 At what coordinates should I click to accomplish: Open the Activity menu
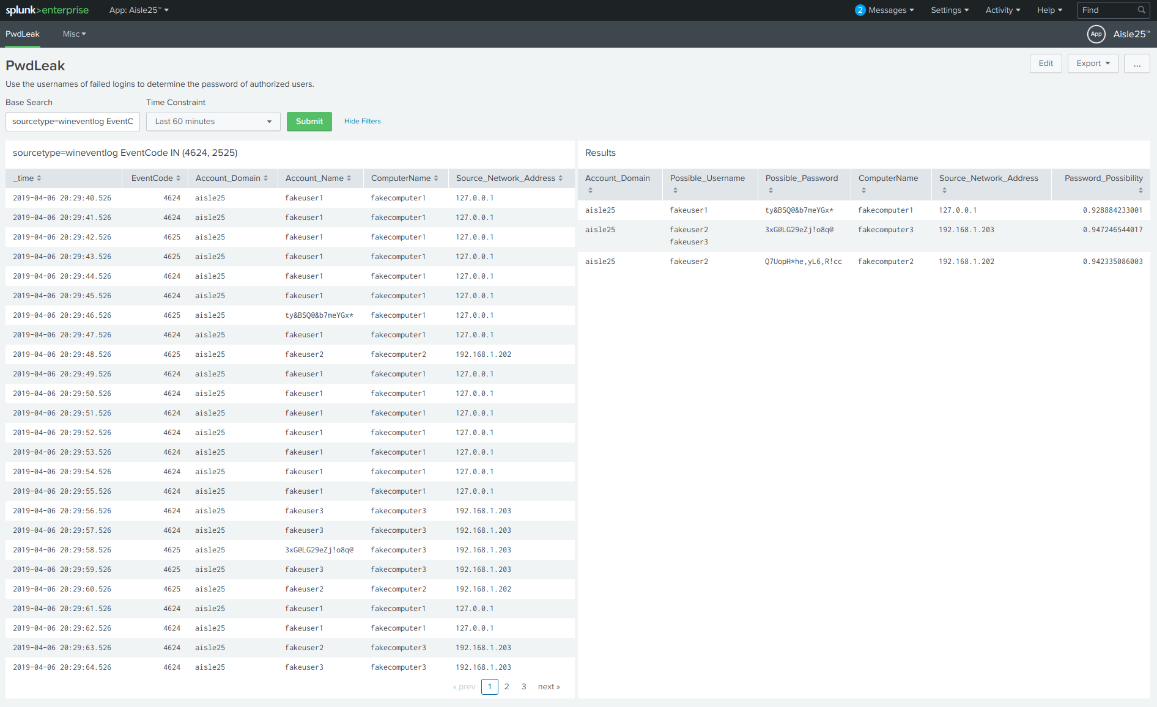tap(1003, 10)
